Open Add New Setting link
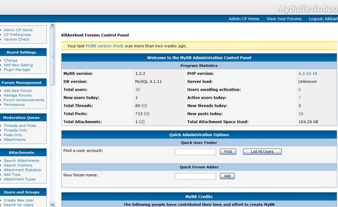This screenshot has height=207, width=338. [18, 65]
